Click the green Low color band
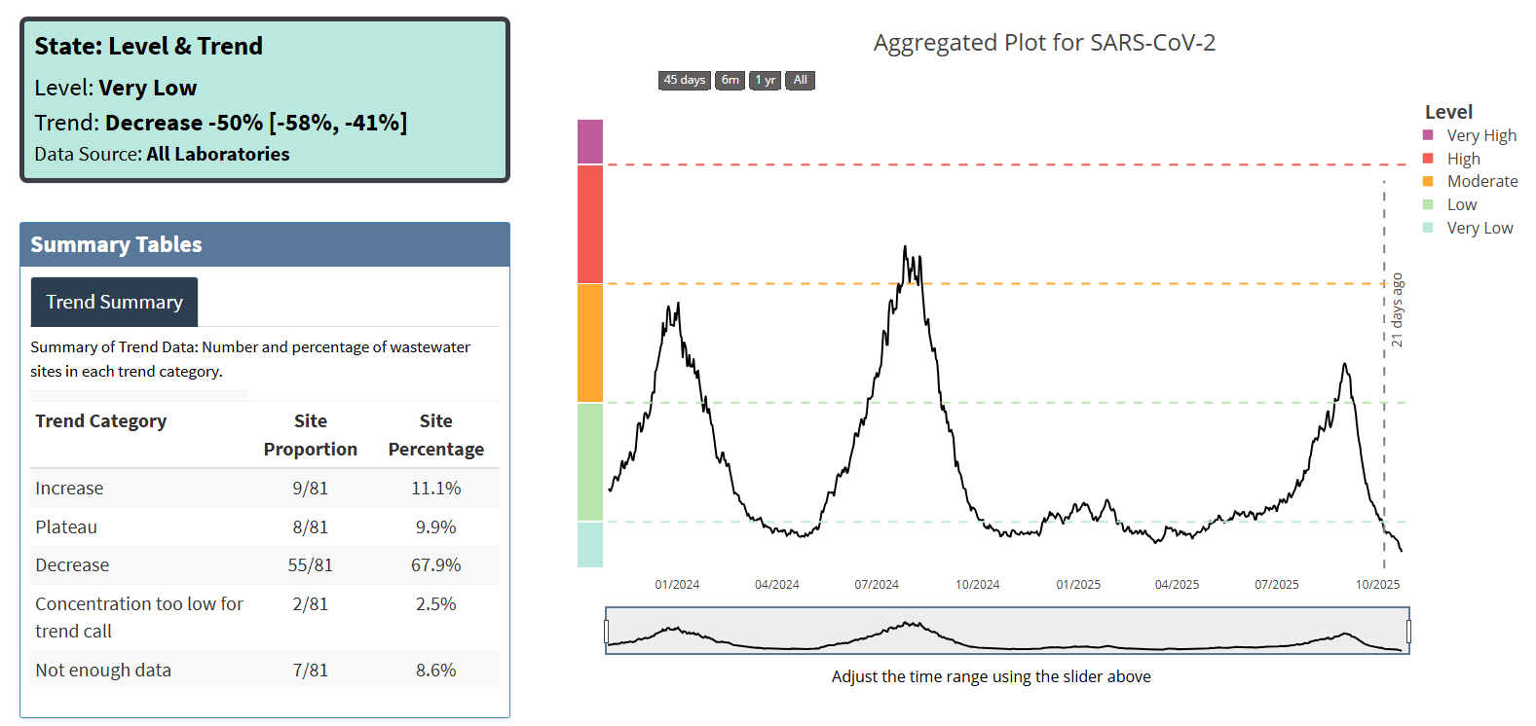 590,462
